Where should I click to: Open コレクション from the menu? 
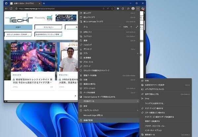(109, 36)
